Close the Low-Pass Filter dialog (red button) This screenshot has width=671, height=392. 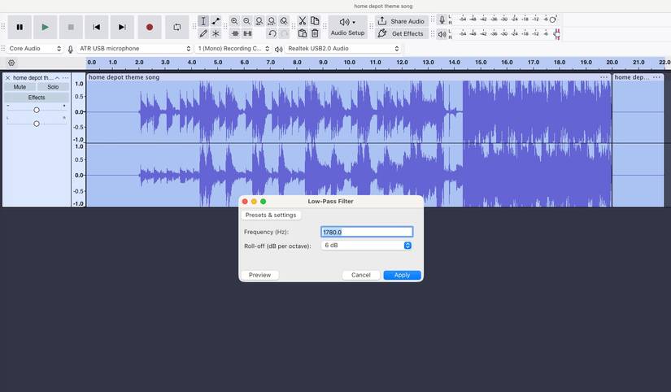pos(245,202)
